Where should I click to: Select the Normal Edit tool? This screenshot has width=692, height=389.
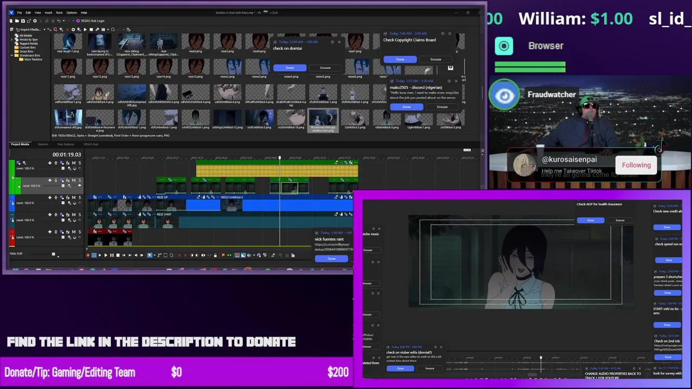click(x=150, y=255)
